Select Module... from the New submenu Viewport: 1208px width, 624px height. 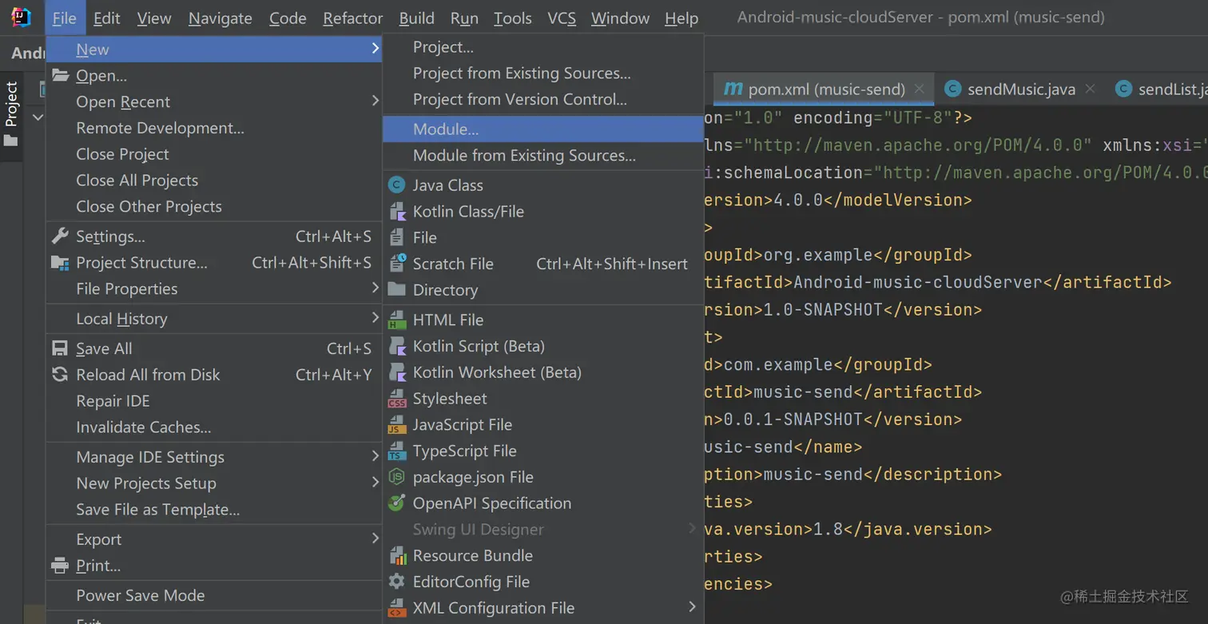[x=446, y=129]
